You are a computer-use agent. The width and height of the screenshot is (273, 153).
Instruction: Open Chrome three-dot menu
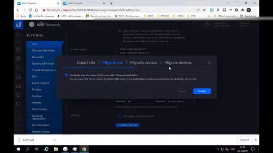(x=255, y=10)
